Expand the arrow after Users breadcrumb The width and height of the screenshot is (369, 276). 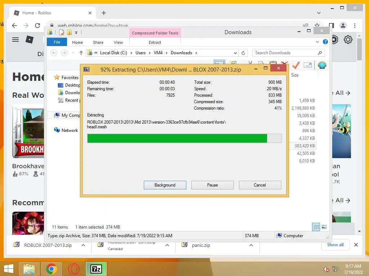click(x=150, y=53)
